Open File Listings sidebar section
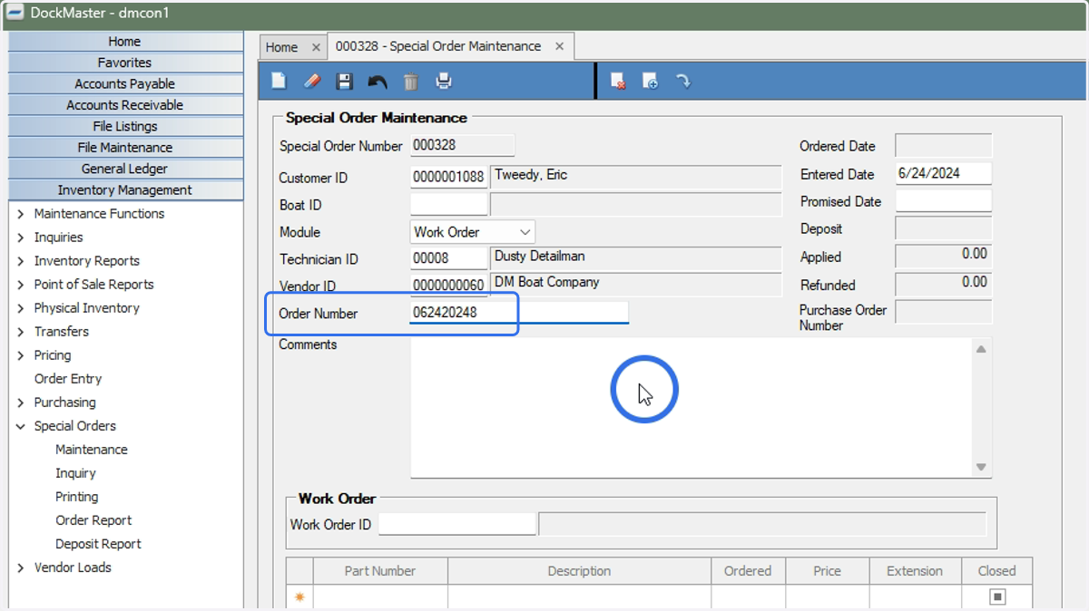 [x=125, y=126]
